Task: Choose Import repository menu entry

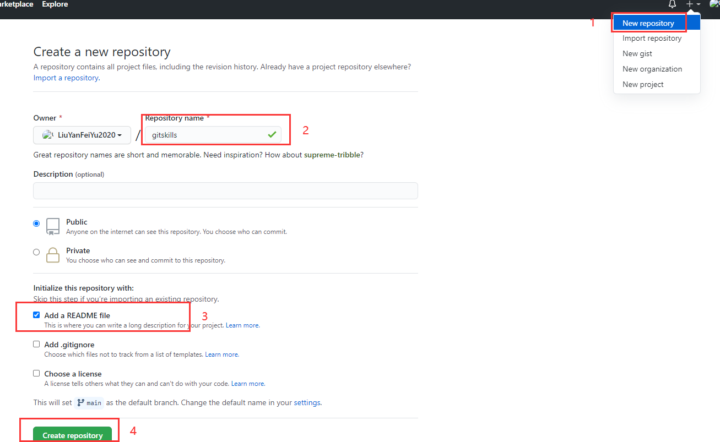Action: 652,39
